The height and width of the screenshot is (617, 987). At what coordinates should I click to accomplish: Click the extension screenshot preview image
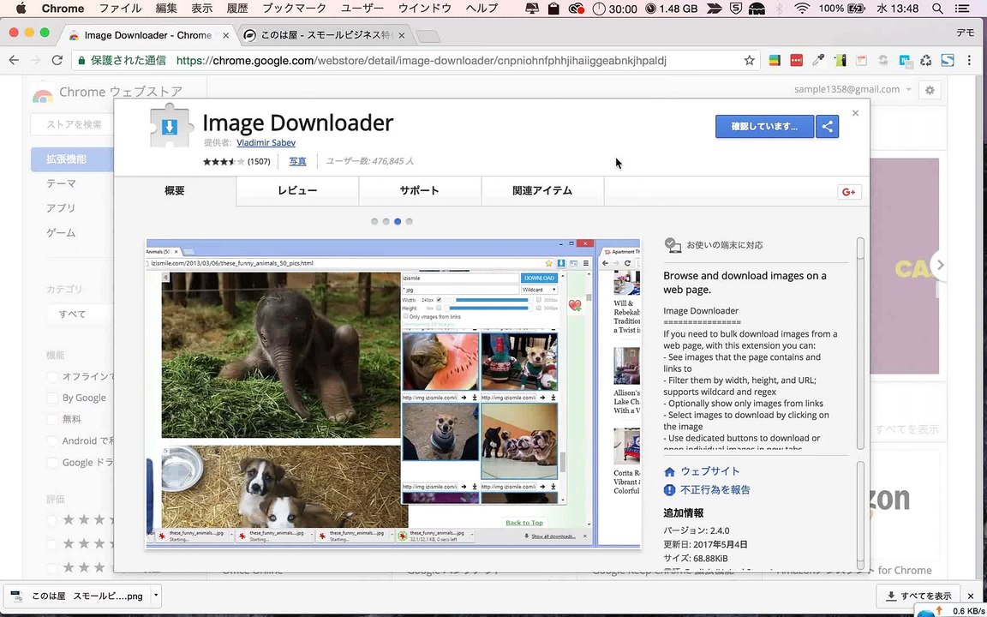click(x=393, y=393)
